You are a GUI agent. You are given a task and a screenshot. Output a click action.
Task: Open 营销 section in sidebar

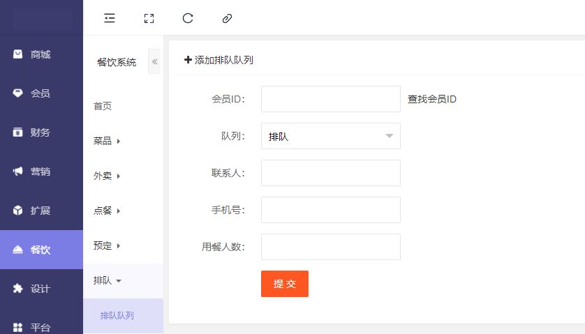[40, 172]
